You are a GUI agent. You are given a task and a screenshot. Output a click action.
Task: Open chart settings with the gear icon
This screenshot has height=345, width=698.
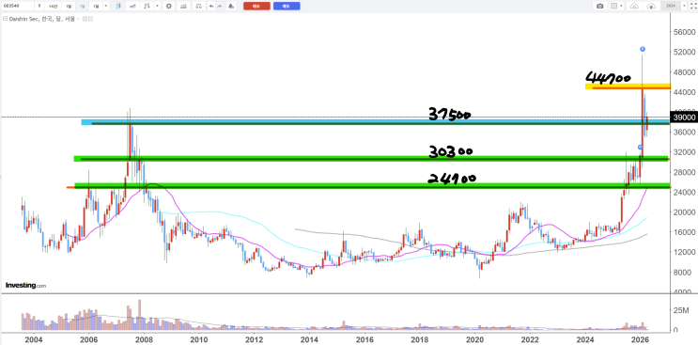tap(169, 6)
